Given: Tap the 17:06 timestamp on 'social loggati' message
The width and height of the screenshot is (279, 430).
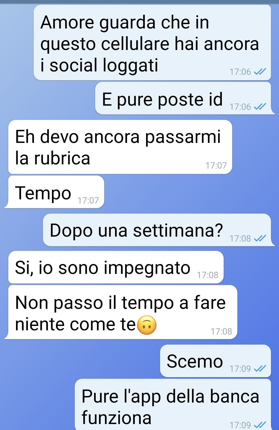Looking at the screenshot, I should tap(240, 72).
